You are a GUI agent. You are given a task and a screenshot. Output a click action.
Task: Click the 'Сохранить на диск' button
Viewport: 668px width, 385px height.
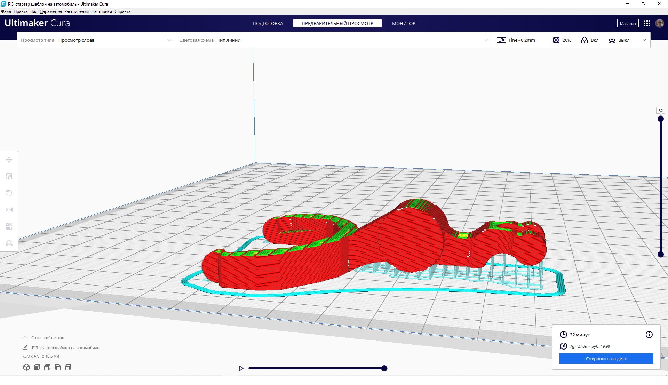click(x=606, y=359)
